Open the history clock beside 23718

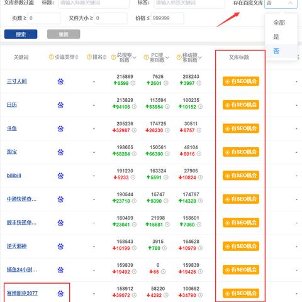click(x=134, y=201)
